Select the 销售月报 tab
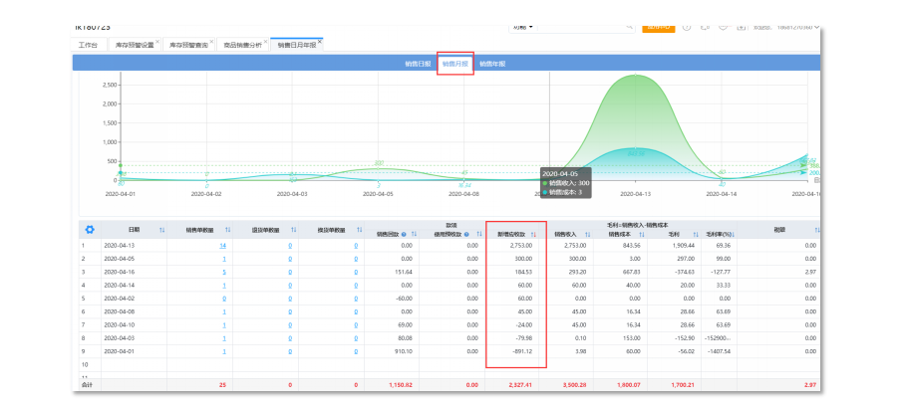The height and width of the screenshot is (407, 903). click(x=455, y=64)
